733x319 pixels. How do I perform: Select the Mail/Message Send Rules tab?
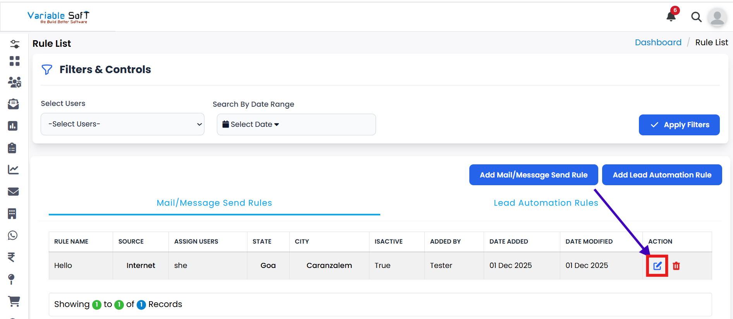(x=214, y=203)
